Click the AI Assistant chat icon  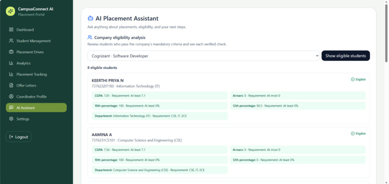(x=11, y=107)
